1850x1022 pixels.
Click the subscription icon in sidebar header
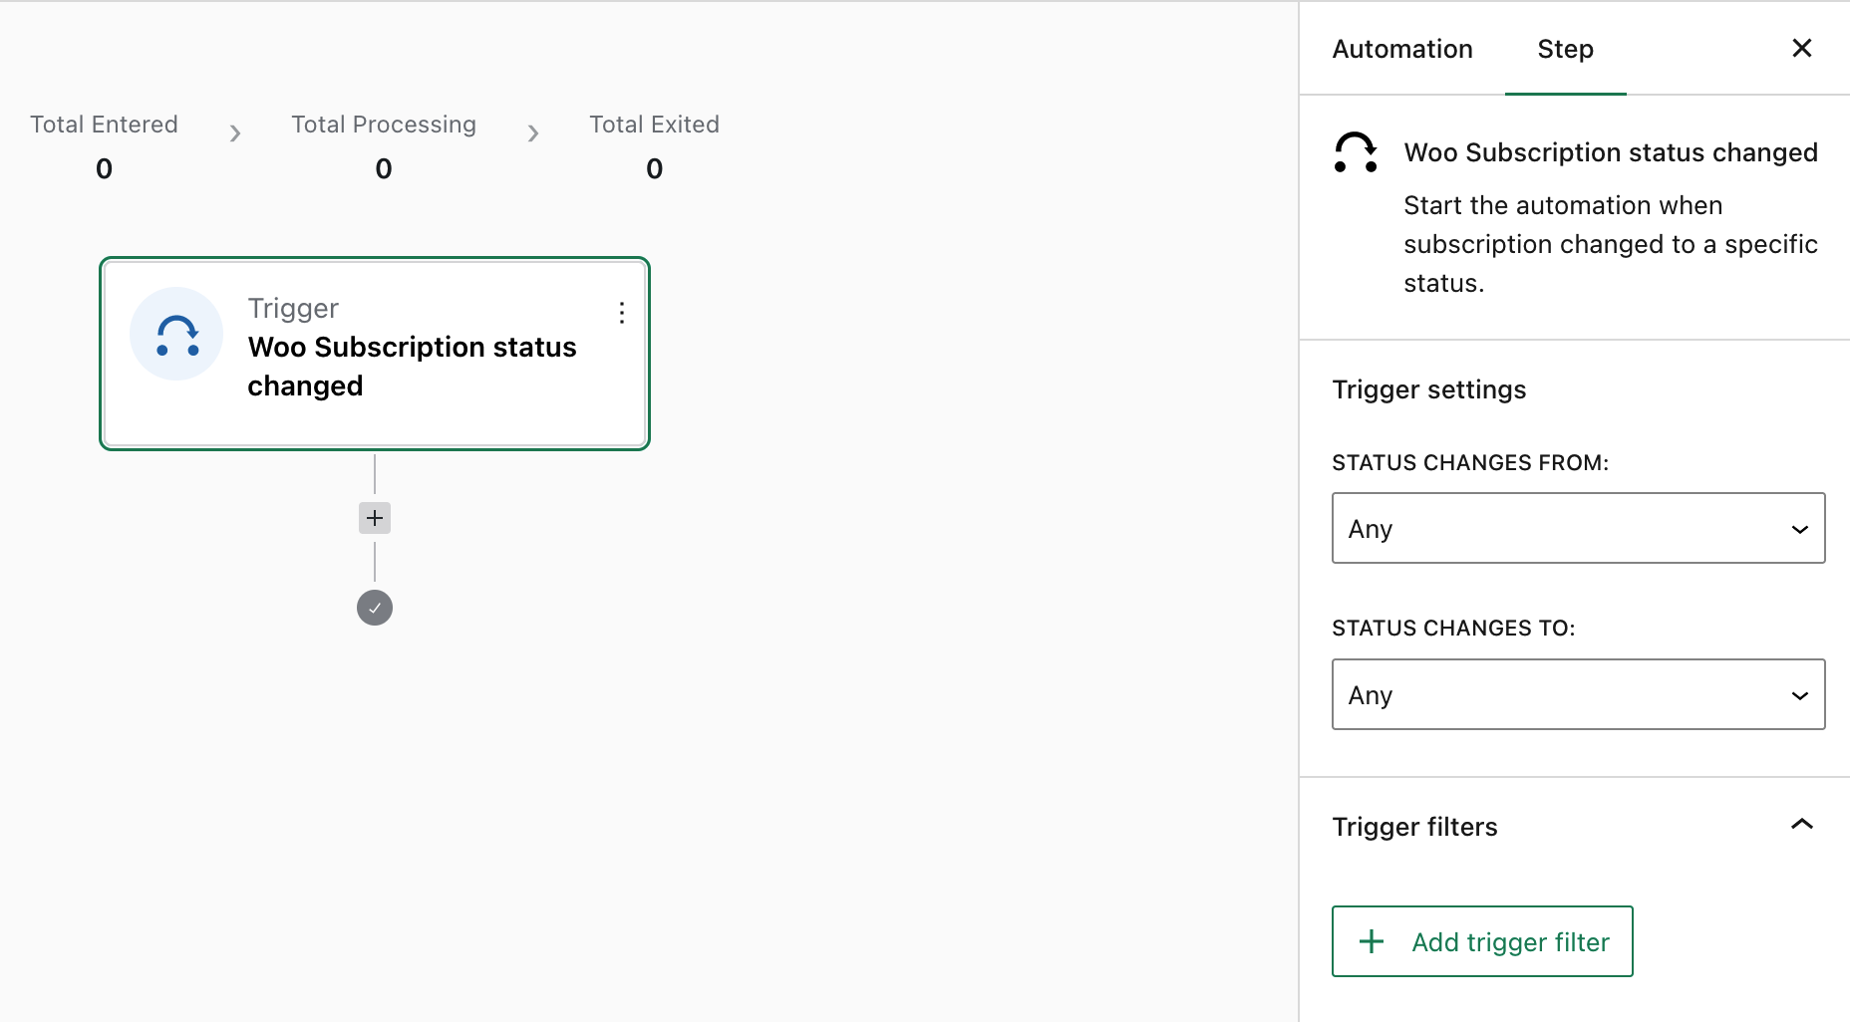coord(1356,152)
